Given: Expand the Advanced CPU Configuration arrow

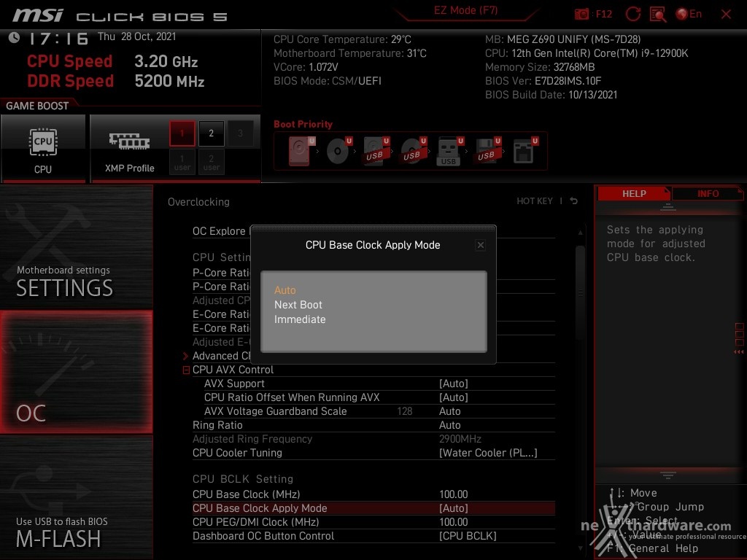Looking at the screenshot, I should point(186,356).
